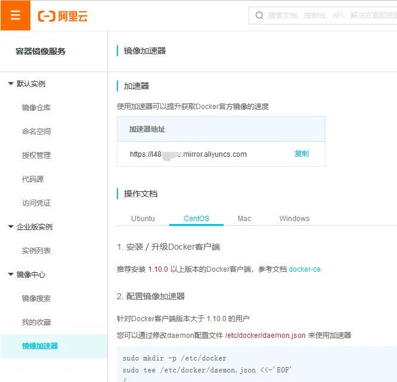Open the orange hamburger menu

click(x=15, y=15)
